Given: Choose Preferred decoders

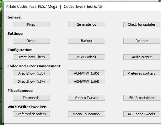Looking at the screenshot, I should coord(31,114).
